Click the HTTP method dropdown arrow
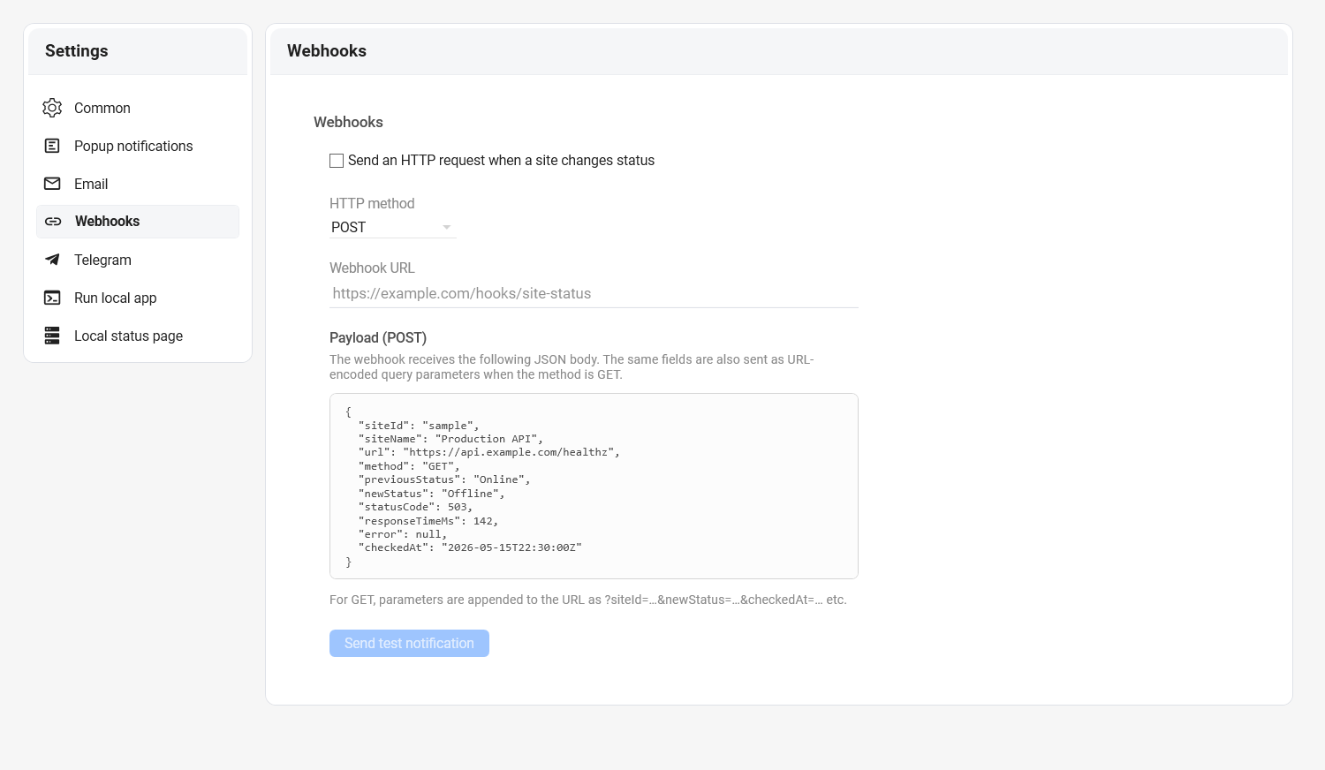1325x770 pixels. (447, 228)
